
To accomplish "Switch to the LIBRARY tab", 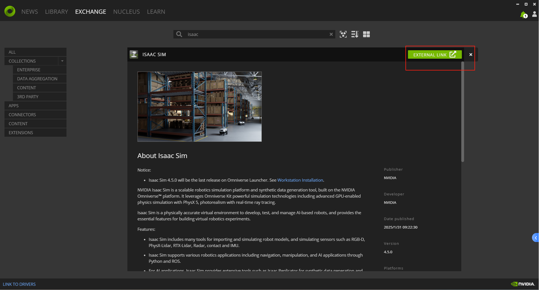I will (x=56, y=12).
